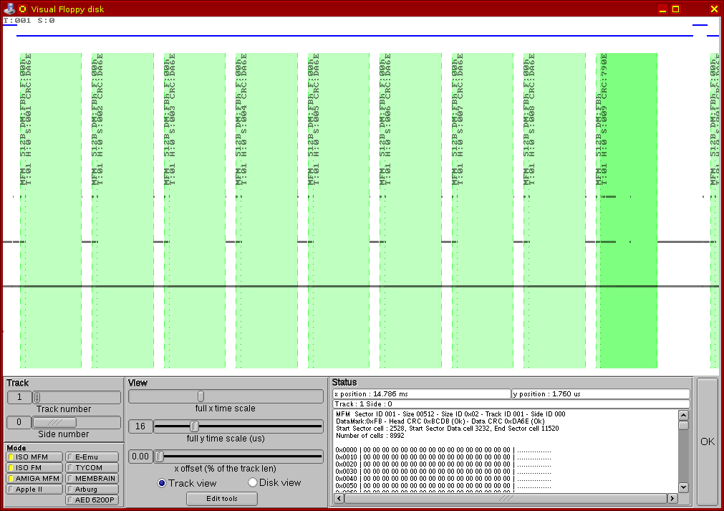The image size is (724, 511).
Task: Open Edit tools
Action: tap(221, 499)
